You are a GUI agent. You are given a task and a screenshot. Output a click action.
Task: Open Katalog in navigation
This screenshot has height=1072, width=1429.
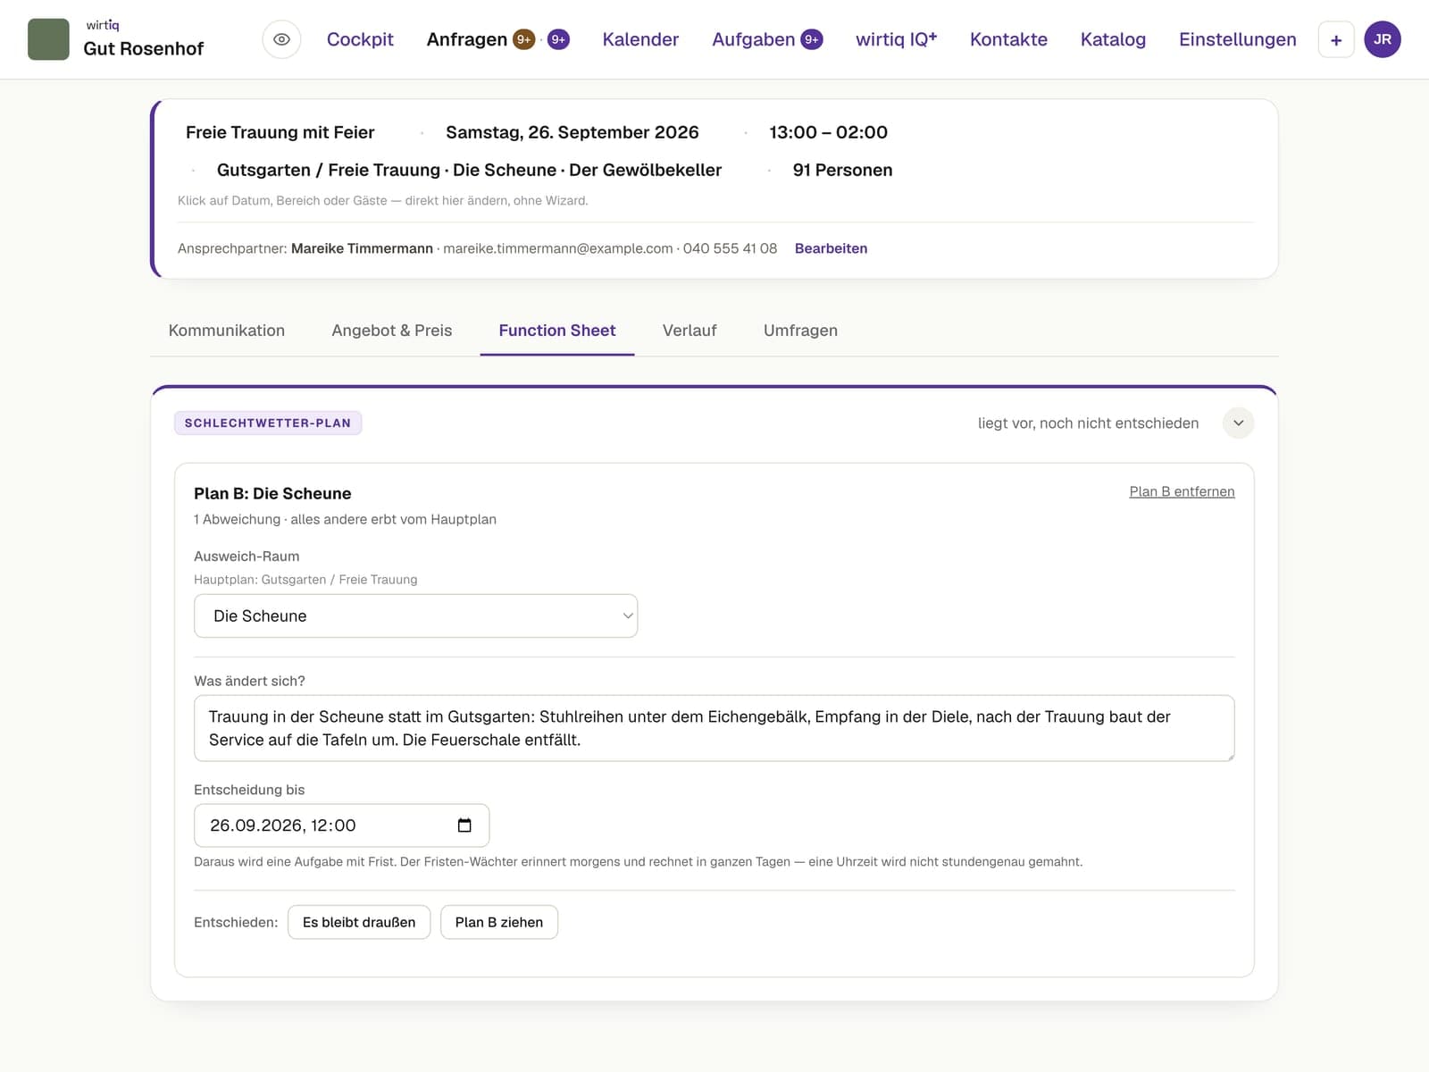tap(1113, 39)
